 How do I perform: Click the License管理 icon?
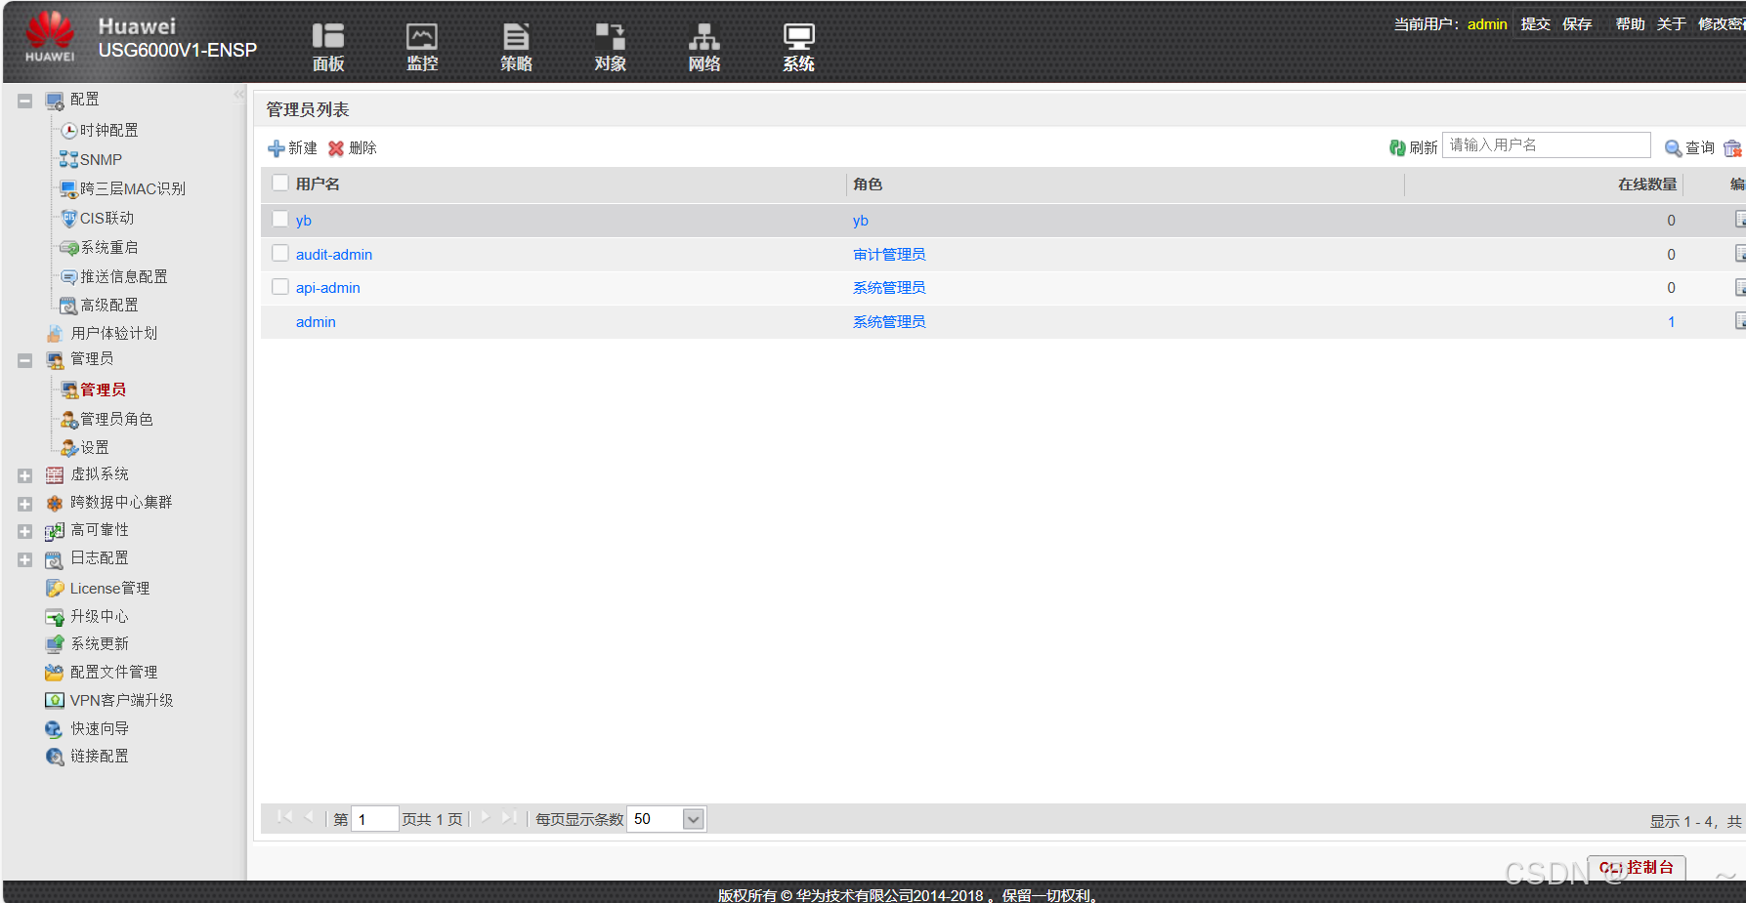pyautogui.click(x=55, y=589)
